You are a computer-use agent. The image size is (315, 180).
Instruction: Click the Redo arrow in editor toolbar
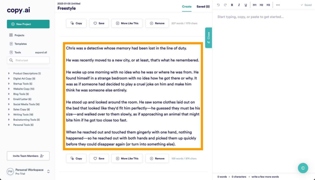pyautogui.click(x=225, y=5)
